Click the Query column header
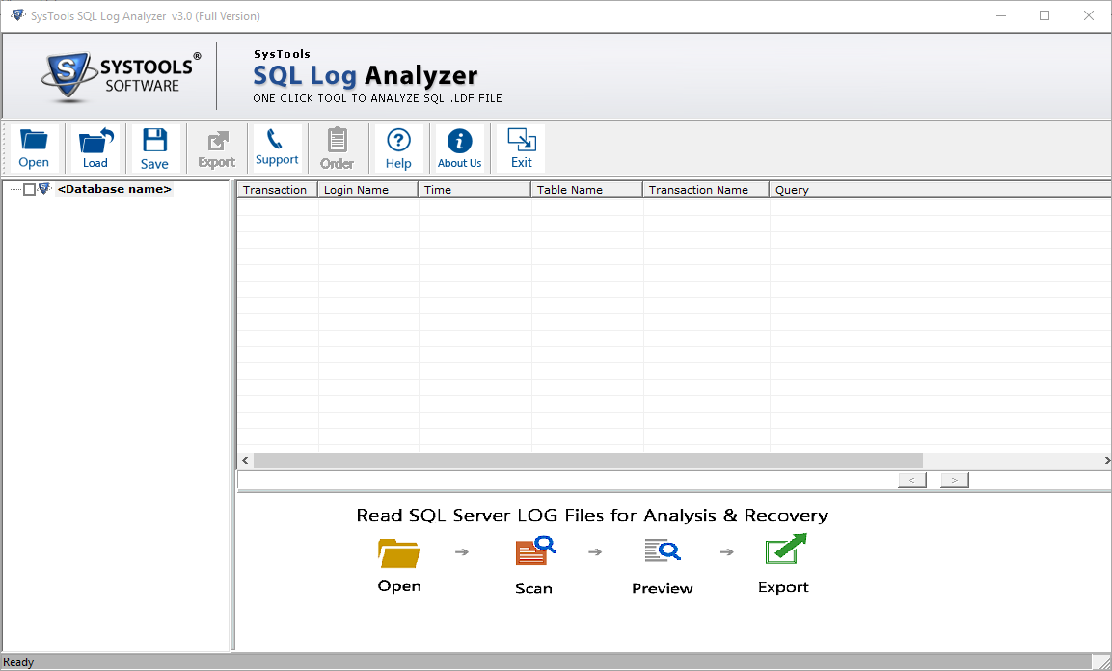Viewport: 1112px width, 671px height. (x=940, y=189)
